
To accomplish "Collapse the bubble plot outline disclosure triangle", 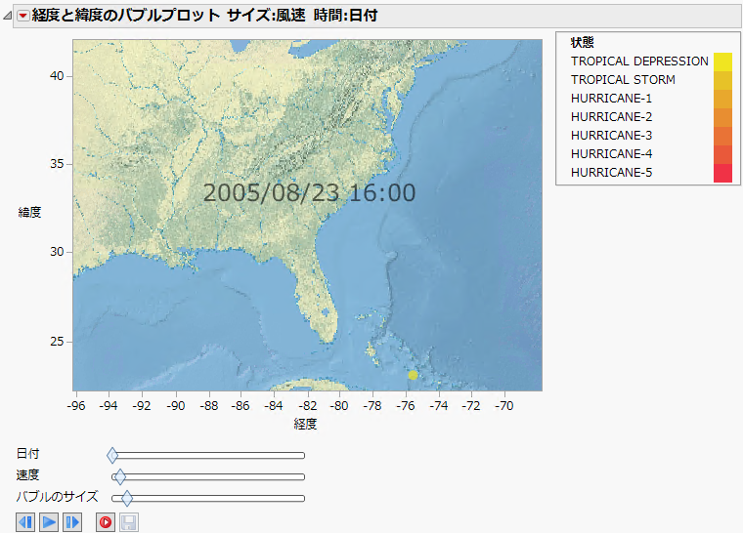I will pos(7,16).
